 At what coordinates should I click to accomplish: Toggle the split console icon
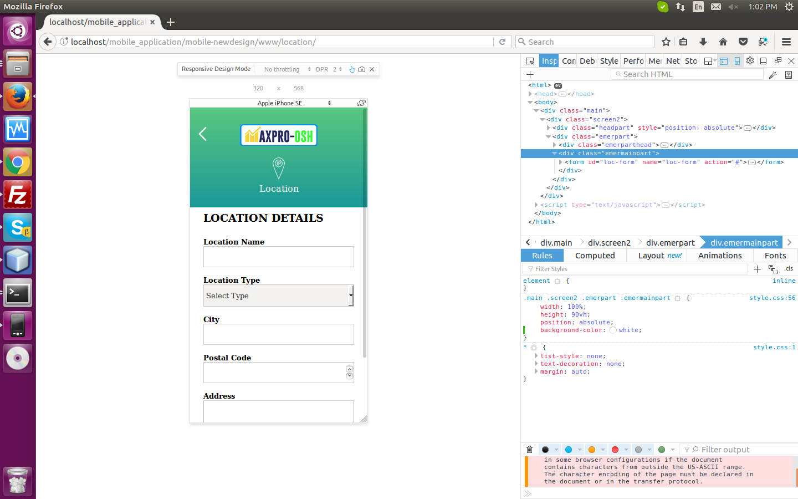click(724, 61)
